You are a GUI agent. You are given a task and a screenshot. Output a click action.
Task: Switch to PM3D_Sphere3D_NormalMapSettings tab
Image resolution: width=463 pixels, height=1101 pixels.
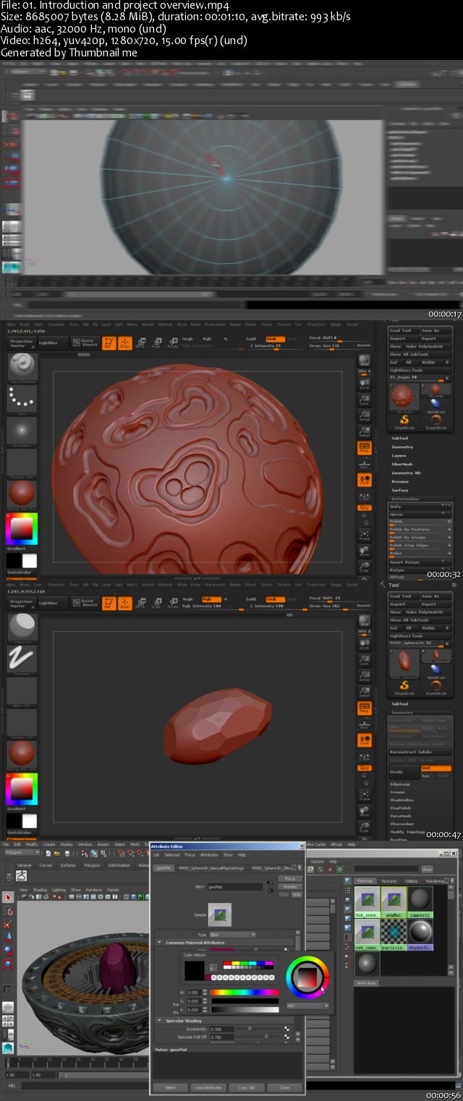212,867
